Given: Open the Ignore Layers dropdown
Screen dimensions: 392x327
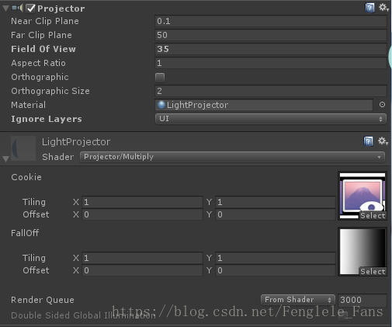Looking at the screenshot, I should 271,119.
